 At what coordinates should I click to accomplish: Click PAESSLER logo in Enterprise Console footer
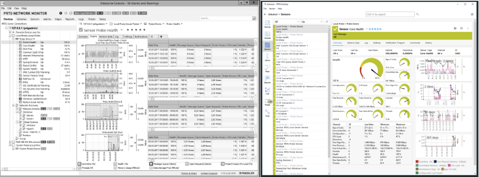(246, 173)
